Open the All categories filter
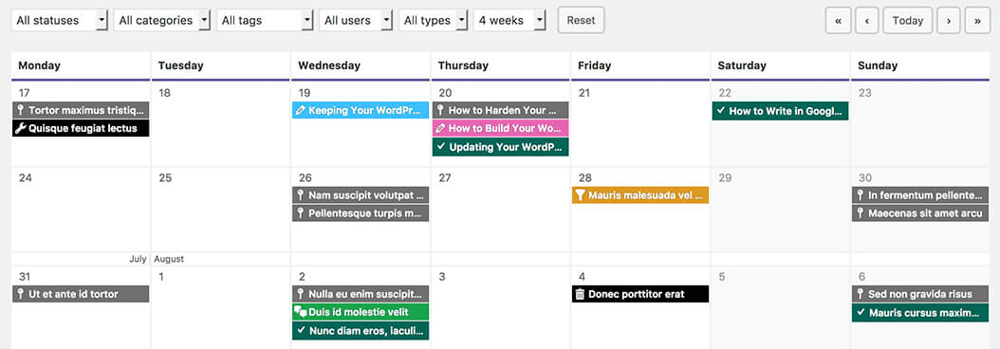 click(x=162, y=21)
